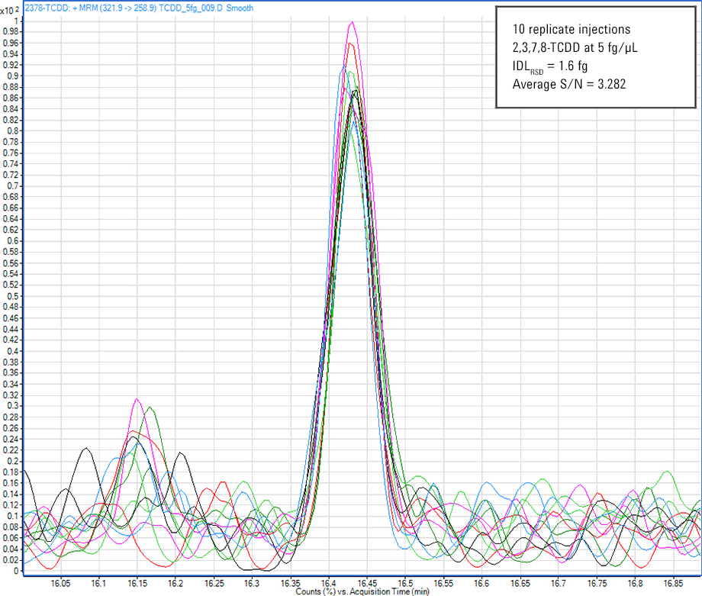This screenshot has height=596, width=702.
Task: Click the 16.4 tick label on x-axis
Action: coord(328,582)
